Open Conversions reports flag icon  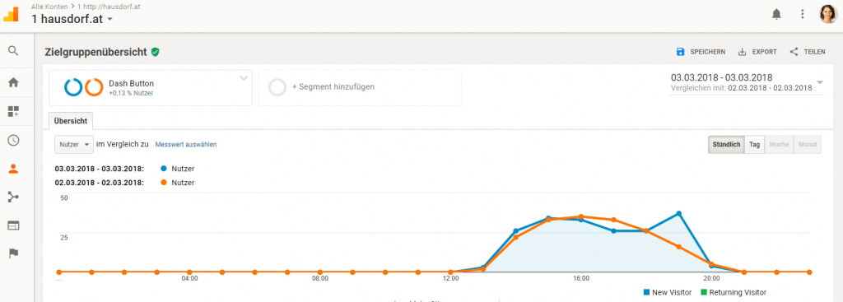point(13,253)
